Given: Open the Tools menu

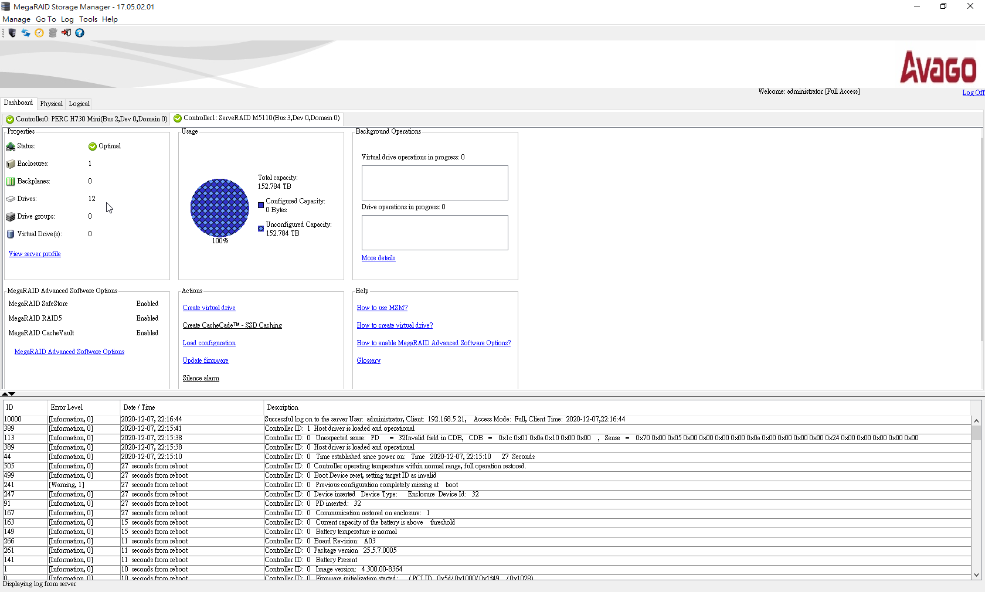Looking at the screenshot, I should tap(88, 19).
